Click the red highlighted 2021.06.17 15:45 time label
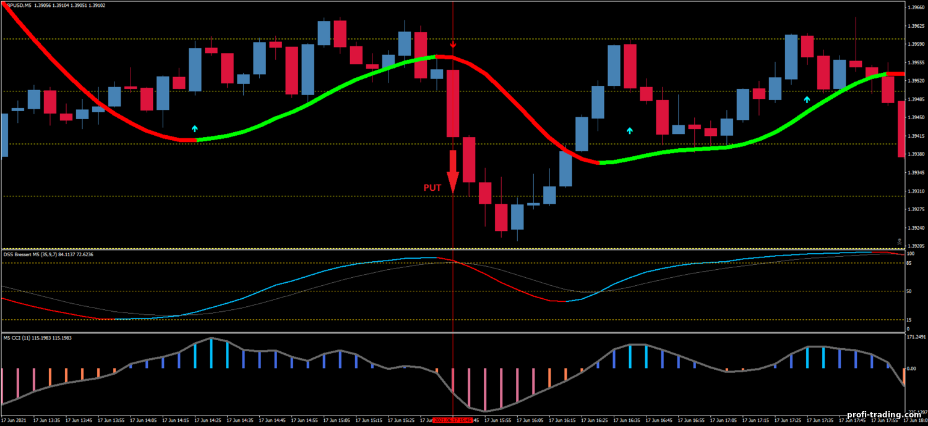Image resolution: width=928 pixels, height=426 pixels. tap(453, 420)
